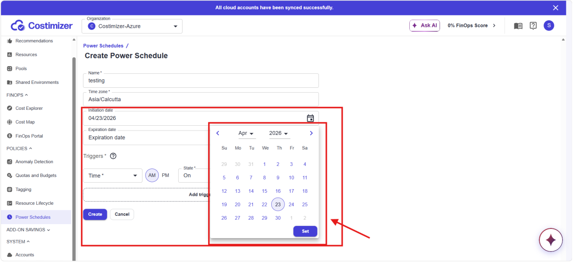Select April 26 in the calendar
The width and height of the screenshot is (573, 262).
click(x=224, y=218)
